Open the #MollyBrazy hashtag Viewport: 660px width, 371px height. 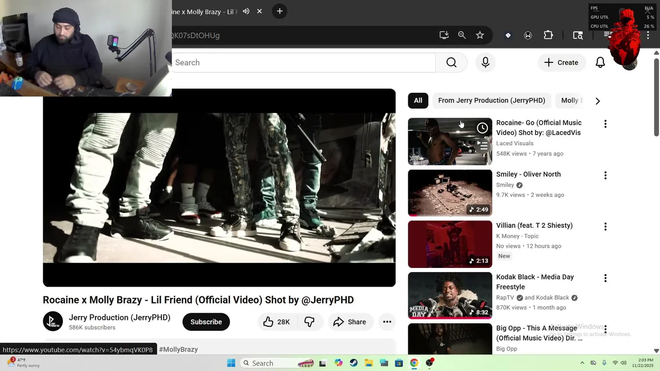tap(178, 349)
